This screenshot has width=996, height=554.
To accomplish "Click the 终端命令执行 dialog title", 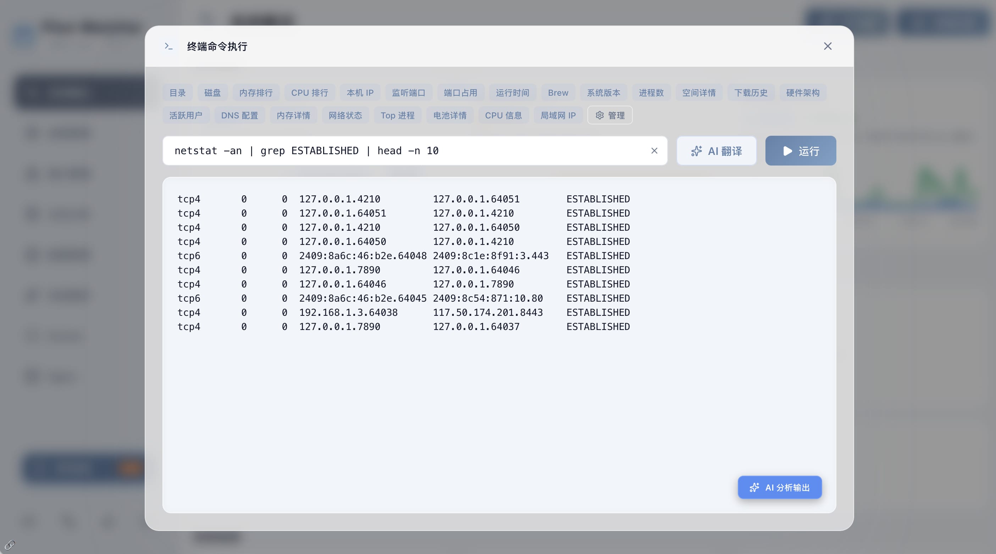I will coord(217,46).
